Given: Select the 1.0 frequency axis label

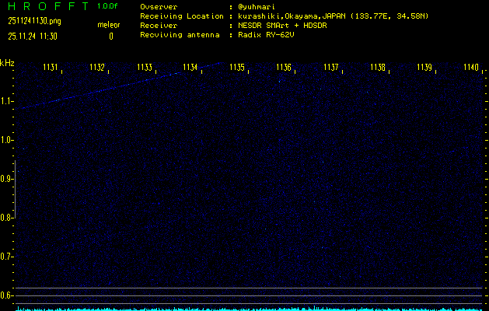Looking at the screenshot, I should [7, 140].
